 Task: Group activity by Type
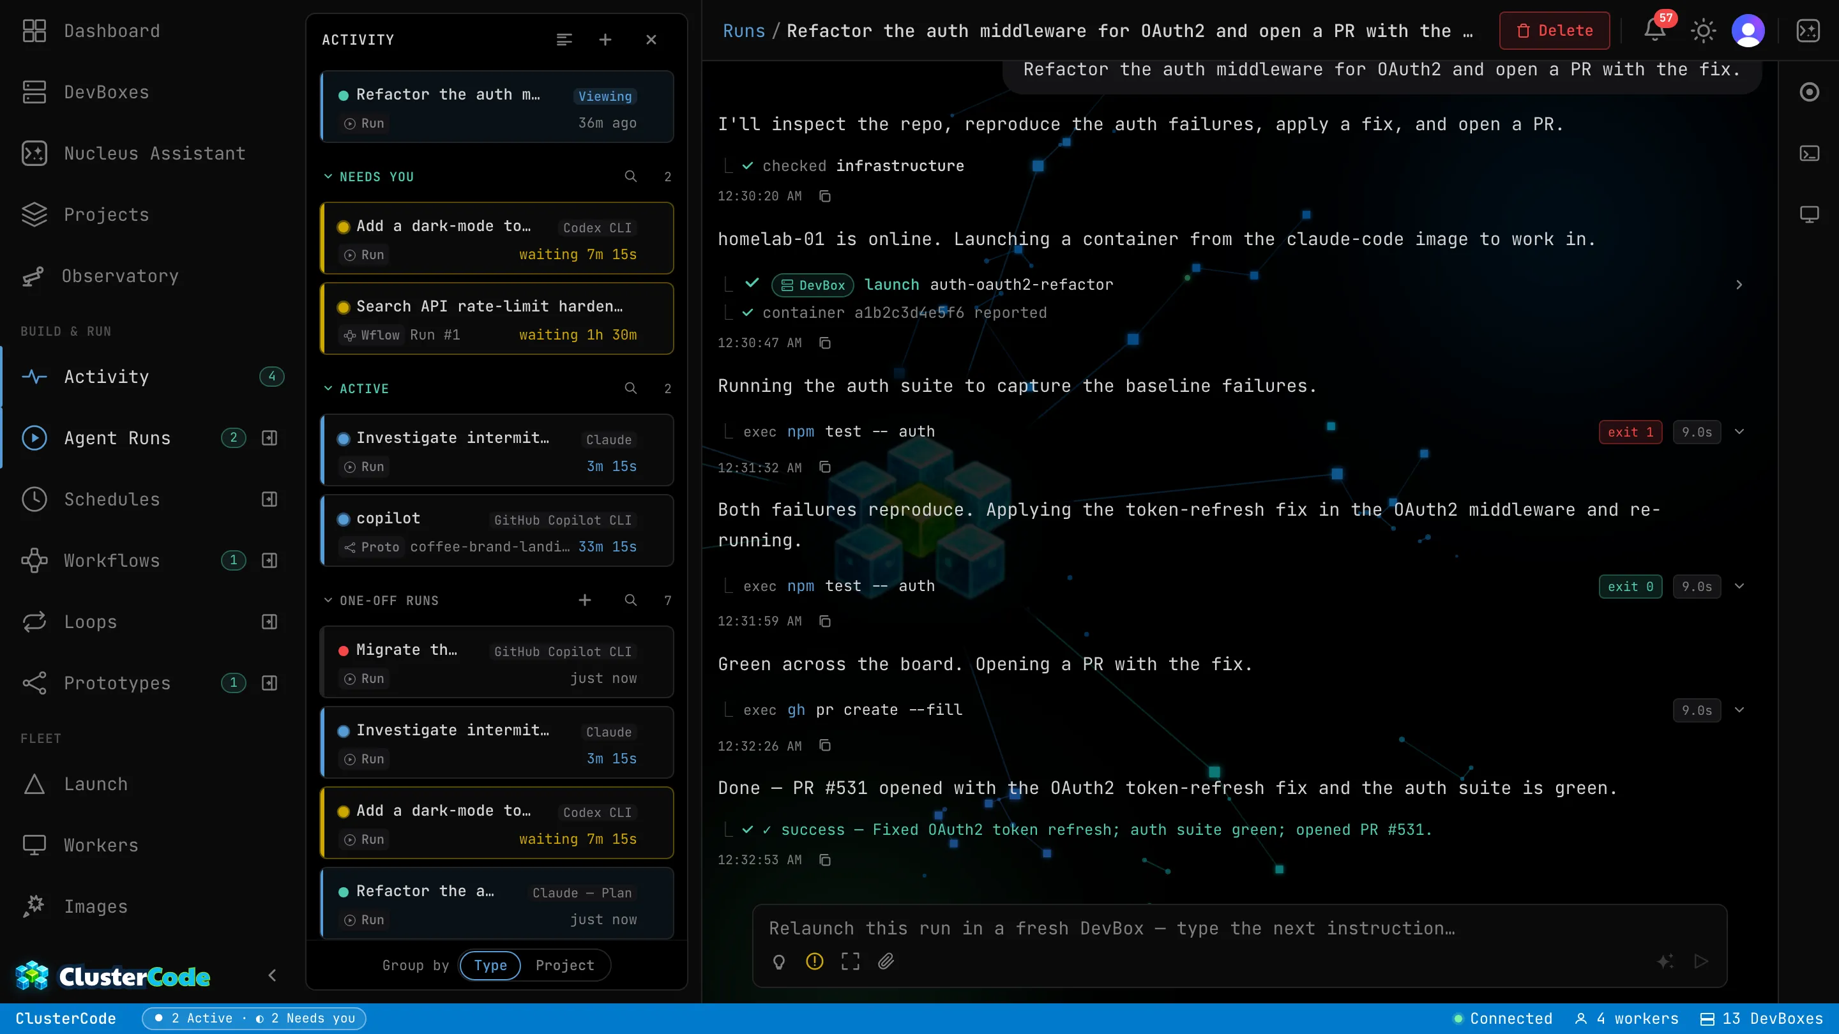pos(490,966)
